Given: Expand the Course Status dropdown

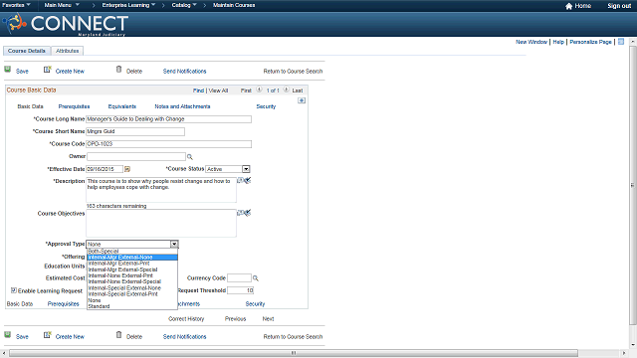Looking at the screenshot, I should click(x=246, y=169).
